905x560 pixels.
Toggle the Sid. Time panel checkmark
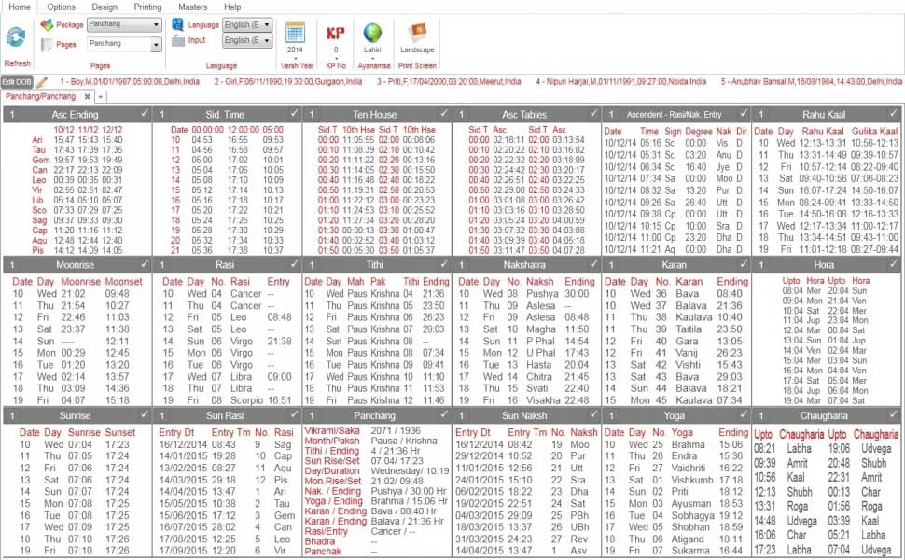pos(294,114)
